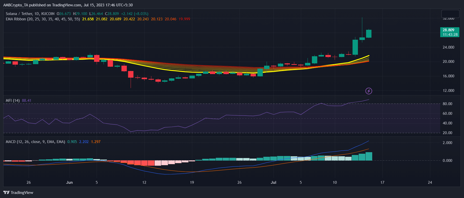The height and width of the screenshot is (198, 464).
Task: Click the 17 date label on time axis
Action: coord(382,182)
